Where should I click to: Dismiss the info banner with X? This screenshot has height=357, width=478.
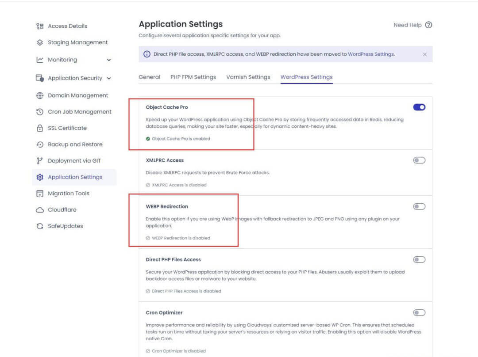(425, 54)
